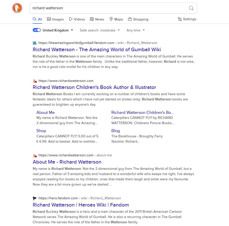The height and width of the screenshot is (226, 229).
Task: Toggle the United Kingdom region switch
Action: [x=37, y=30]
